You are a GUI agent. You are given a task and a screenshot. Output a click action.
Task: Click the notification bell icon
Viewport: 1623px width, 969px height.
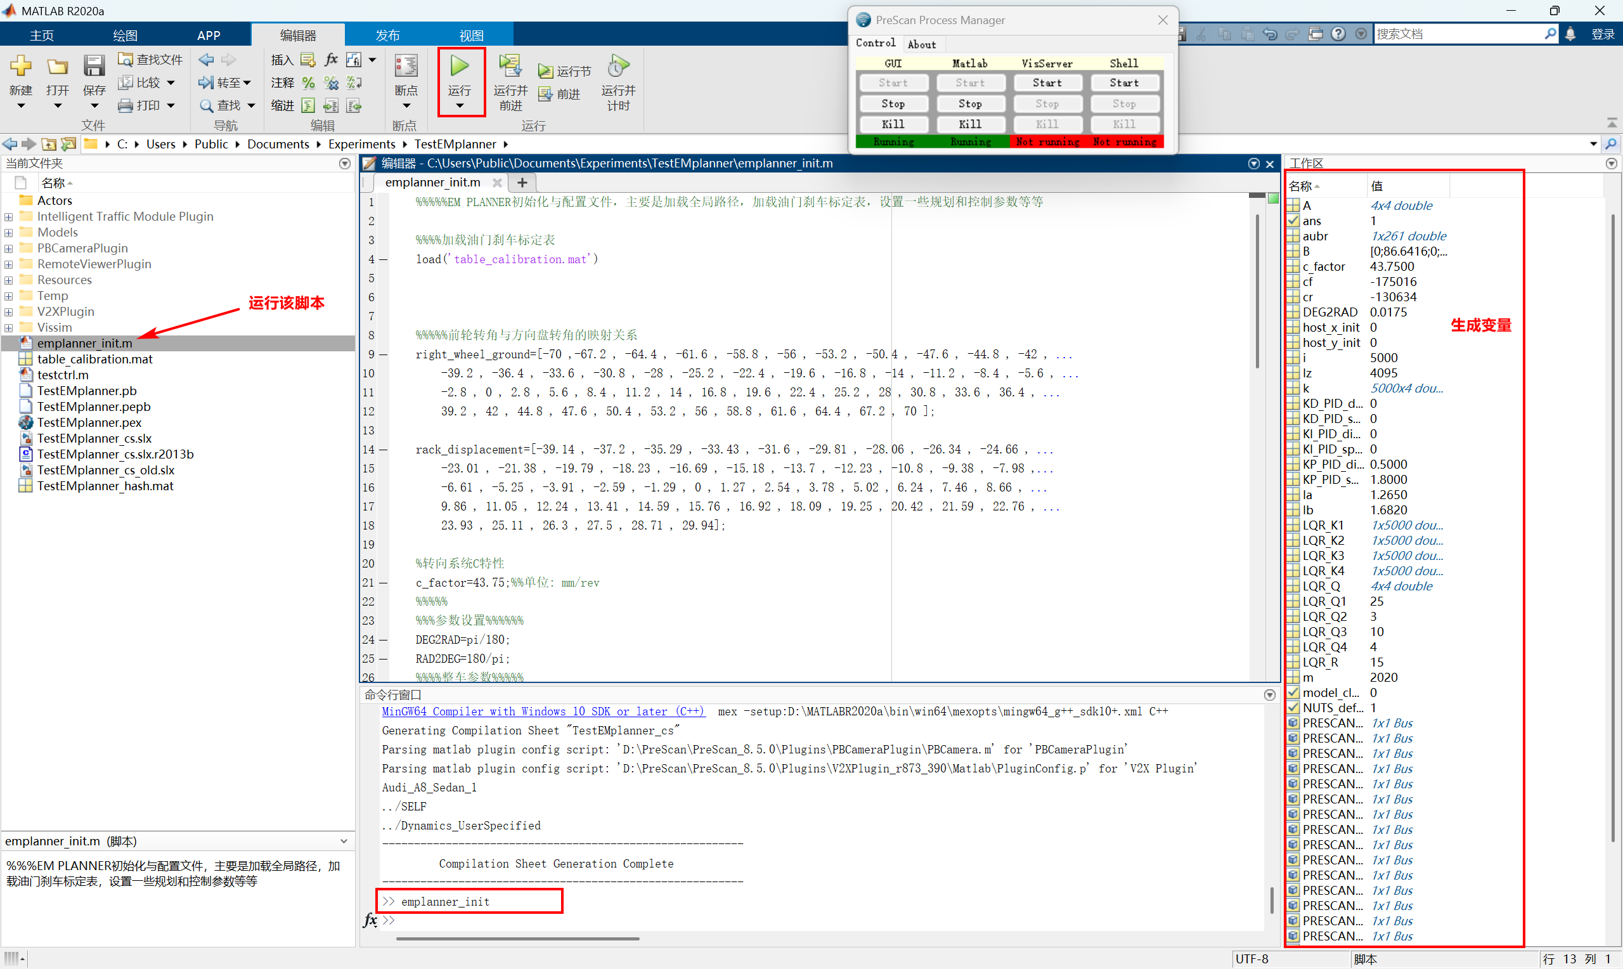(1570, 34)
